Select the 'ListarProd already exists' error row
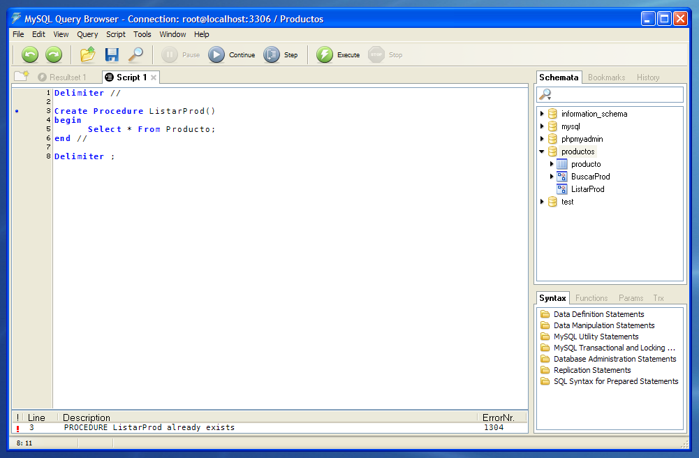 click(x=270, y=428)
